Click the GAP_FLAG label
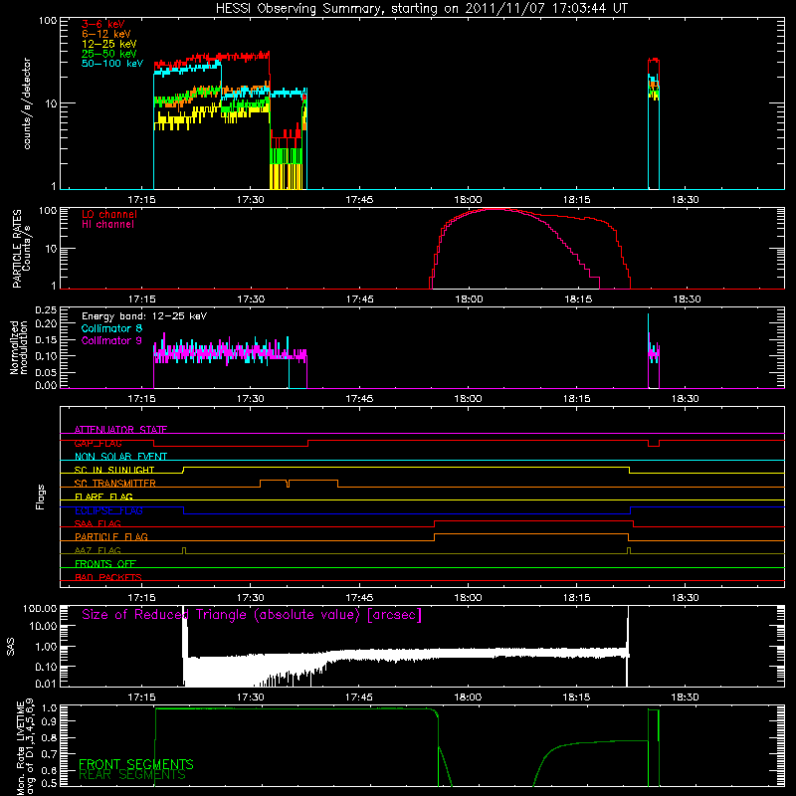This screenshot has height=796, width=796. [x=98, y=443]
